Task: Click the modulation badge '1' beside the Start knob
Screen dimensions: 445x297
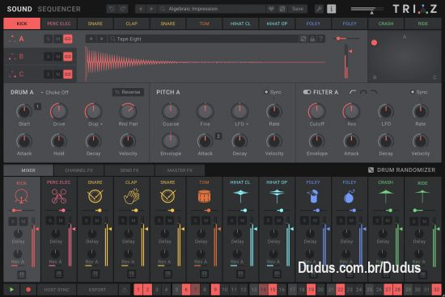Action: tap(37, 107)
